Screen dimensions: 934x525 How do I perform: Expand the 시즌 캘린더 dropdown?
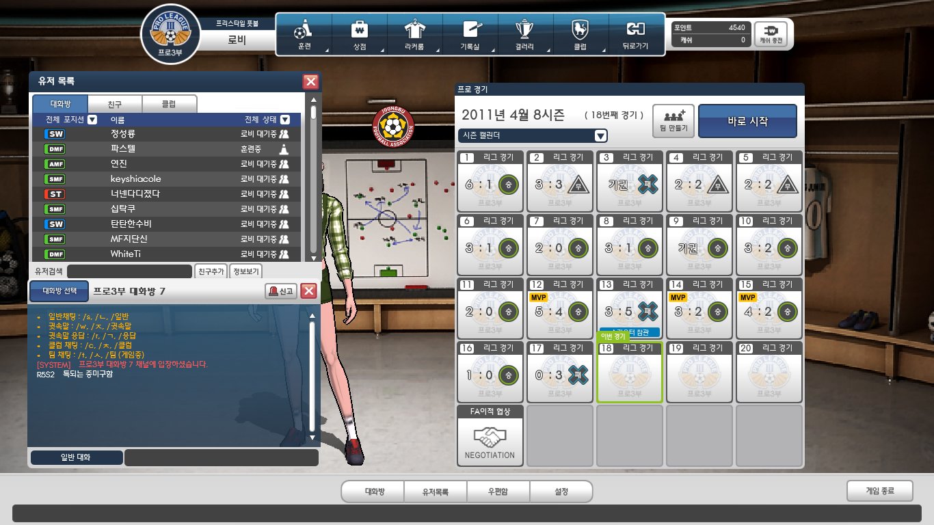(x=600, y=135)
